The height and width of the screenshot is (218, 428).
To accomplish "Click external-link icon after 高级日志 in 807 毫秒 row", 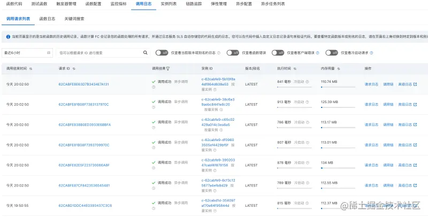I will (415, 145).
